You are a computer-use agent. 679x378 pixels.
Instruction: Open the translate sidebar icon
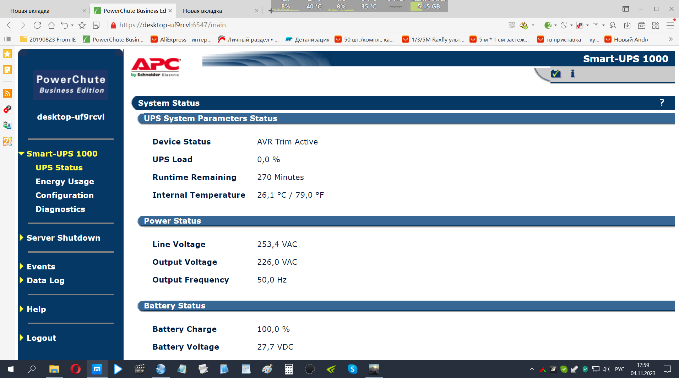click(7, 125)
